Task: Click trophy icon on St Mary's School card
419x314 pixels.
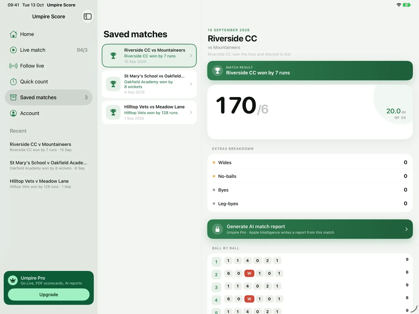Action: click(x=113, y=84)
